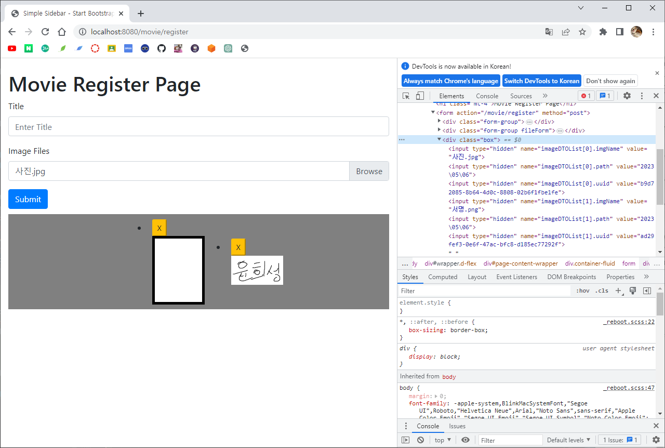This screenshot has width=665, height=448.
Task: Toggle the device toolbar in DevTools
Action: [x=420, y=96]
